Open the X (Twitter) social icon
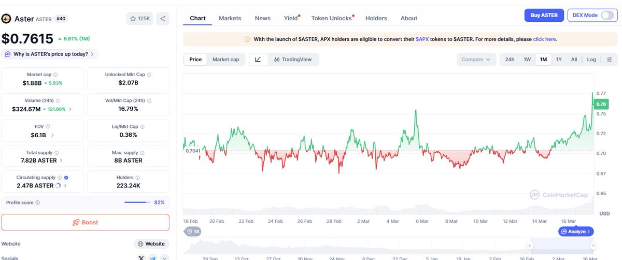 (142, 257)
